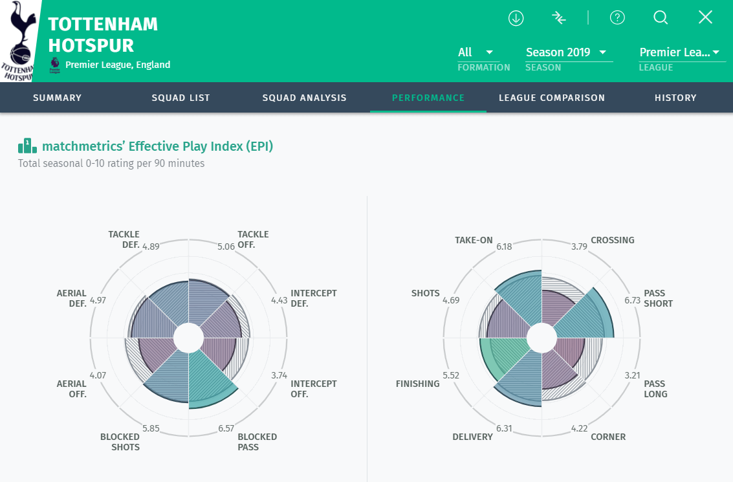Click the EPI podium icon
The height and width of the screenshot is (482, 733).
[27, 146]
